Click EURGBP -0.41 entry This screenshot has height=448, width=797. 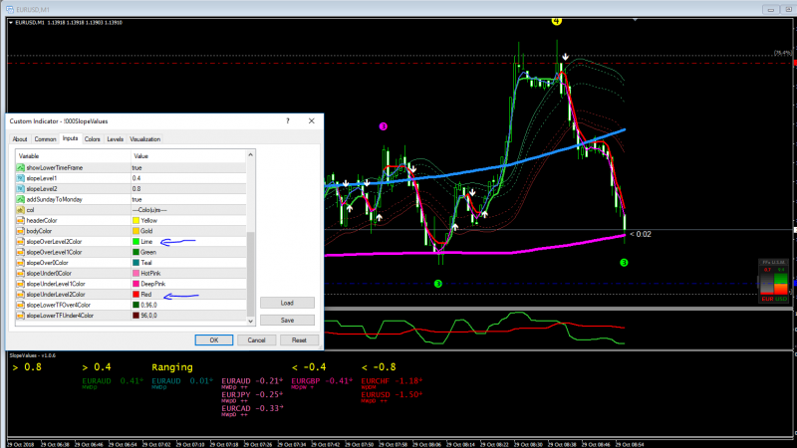(x=322, y=381)
